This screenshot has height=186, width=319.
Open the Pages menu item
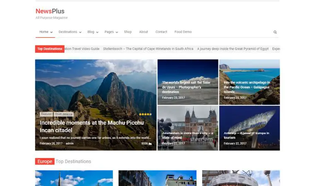point(109,32)
